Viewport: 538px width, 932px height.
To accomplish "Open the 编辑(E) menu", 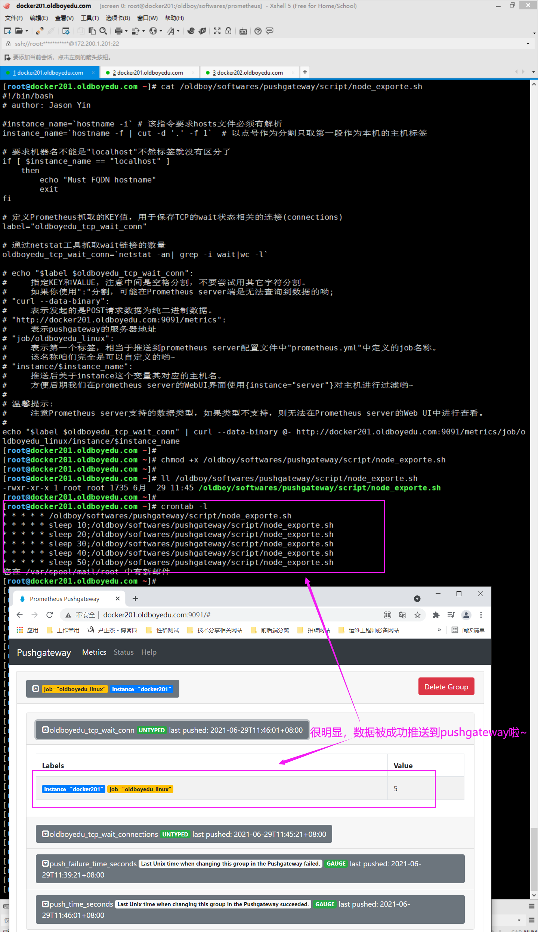I will [x=39, y=18].
